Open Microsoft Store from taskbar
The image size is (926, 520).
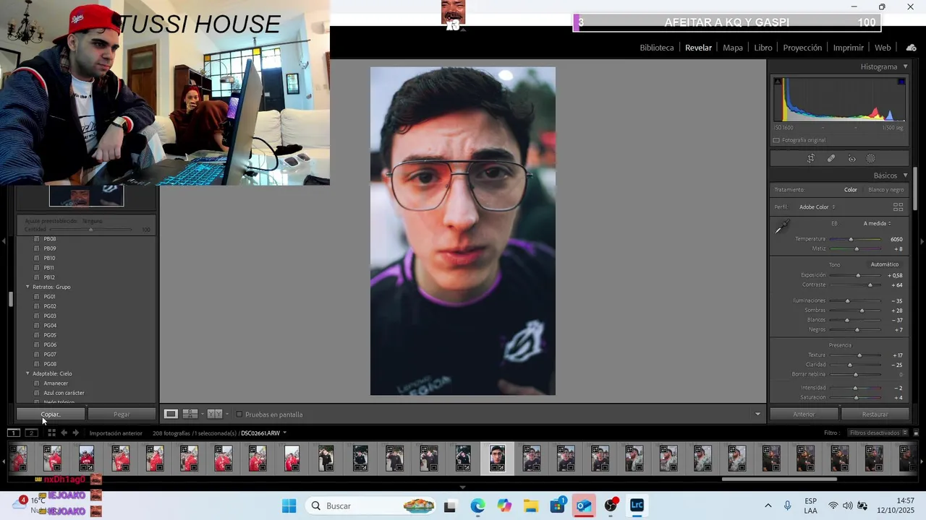(x=558, y=506)
